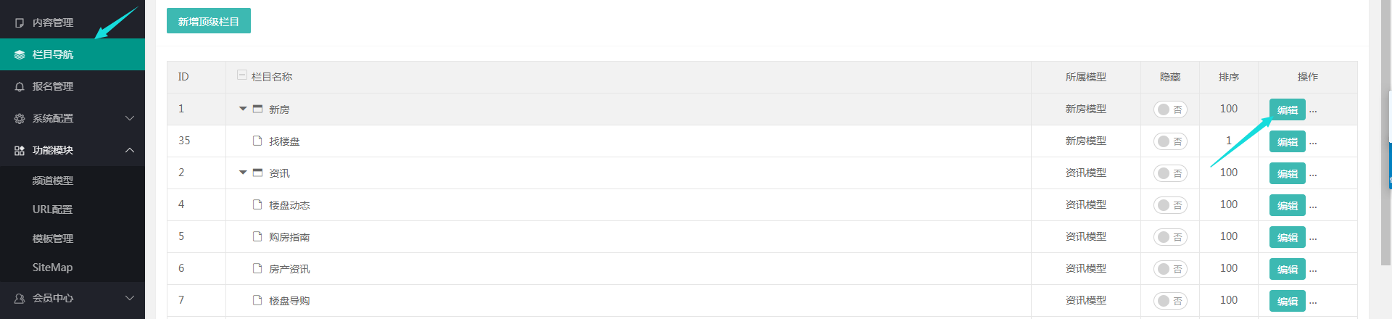The height and width of the screenshot is (319, 1392).
Task: Click the page icon beside 找楼盘
Action: click(257, 141)
